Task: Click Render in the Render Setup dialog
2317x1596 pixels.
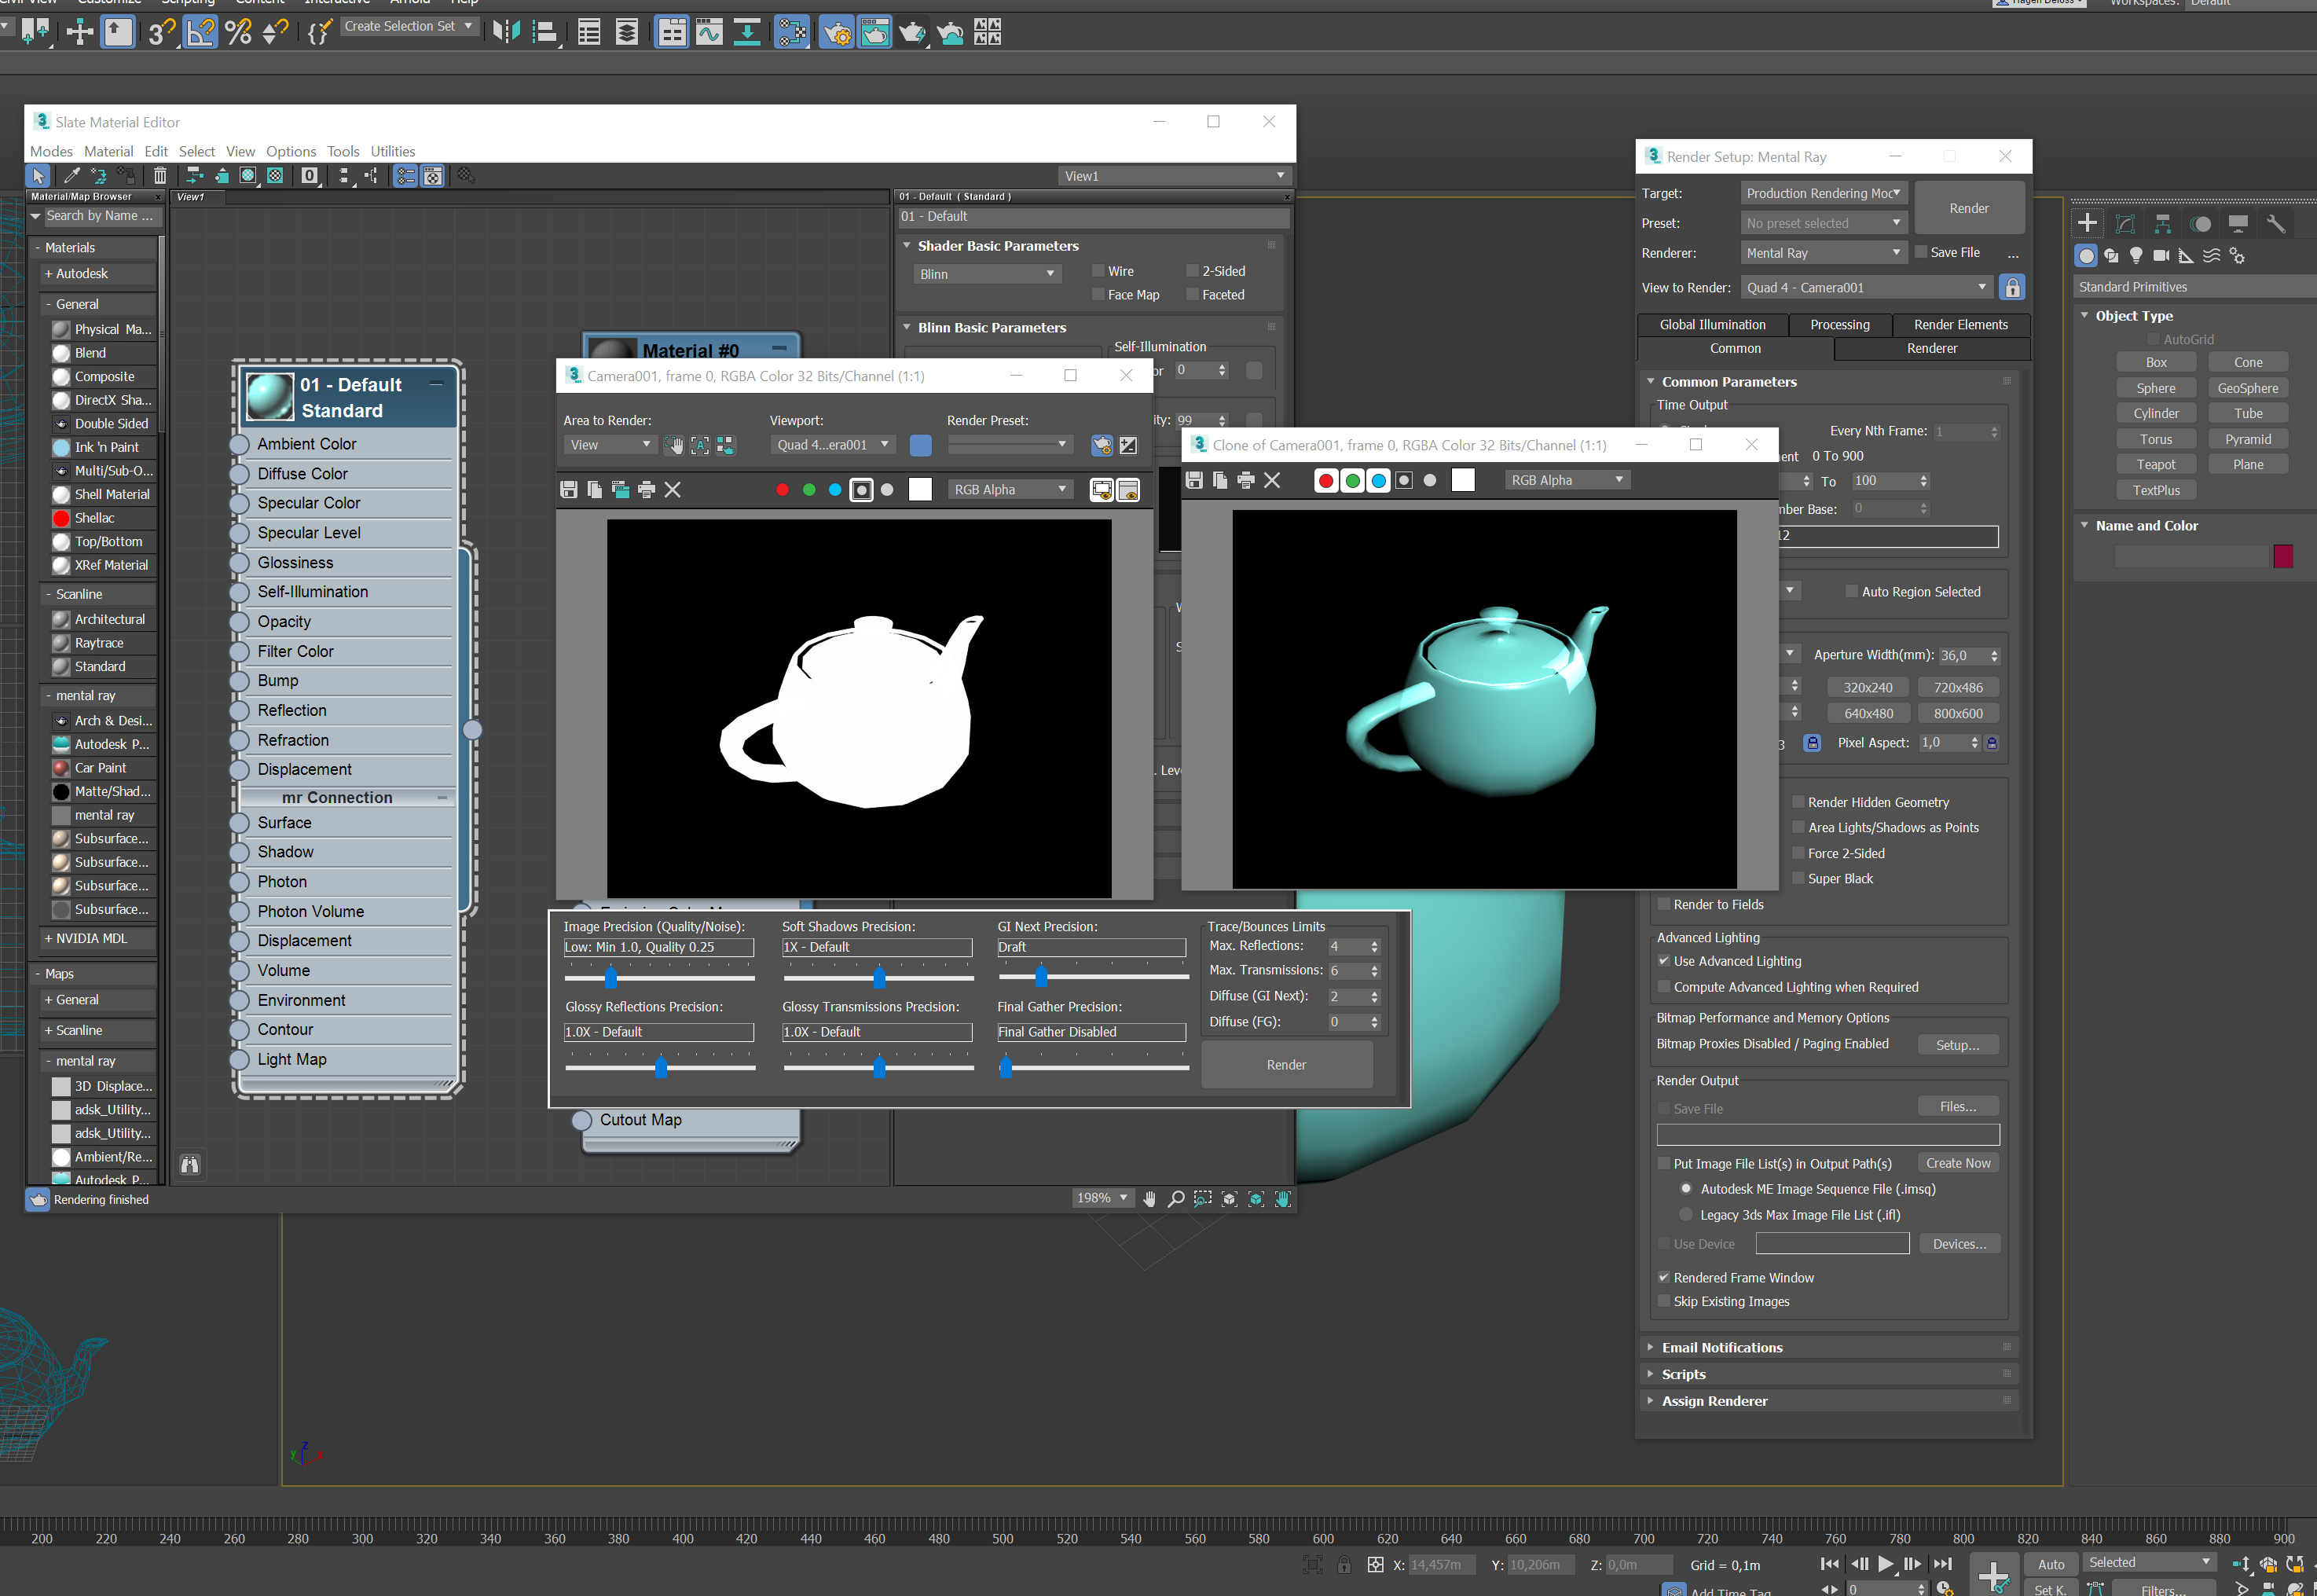Action: [x=1968, y=208]
